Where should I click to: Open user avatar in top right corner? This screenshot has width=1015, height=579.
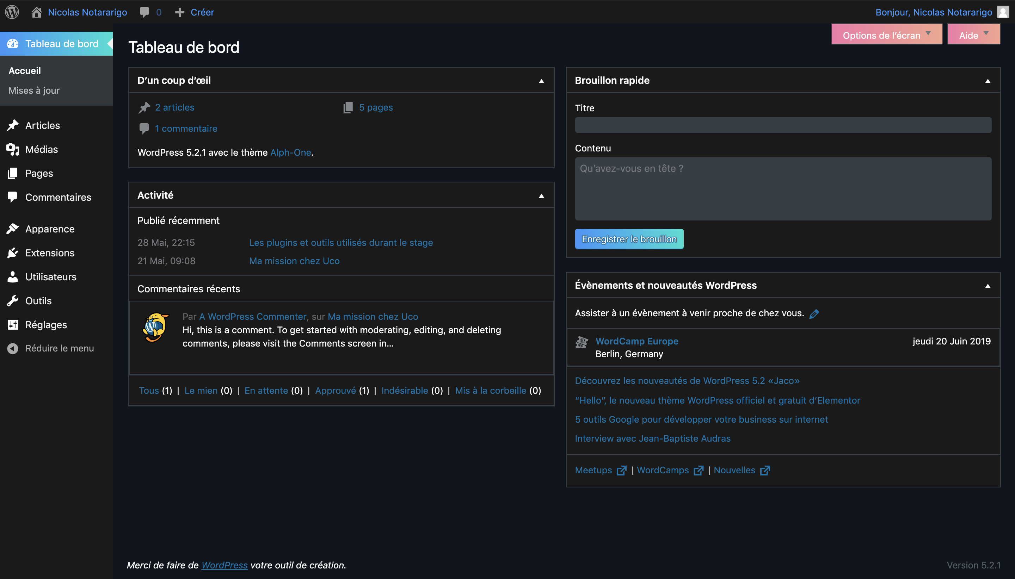coord(1003,12)
